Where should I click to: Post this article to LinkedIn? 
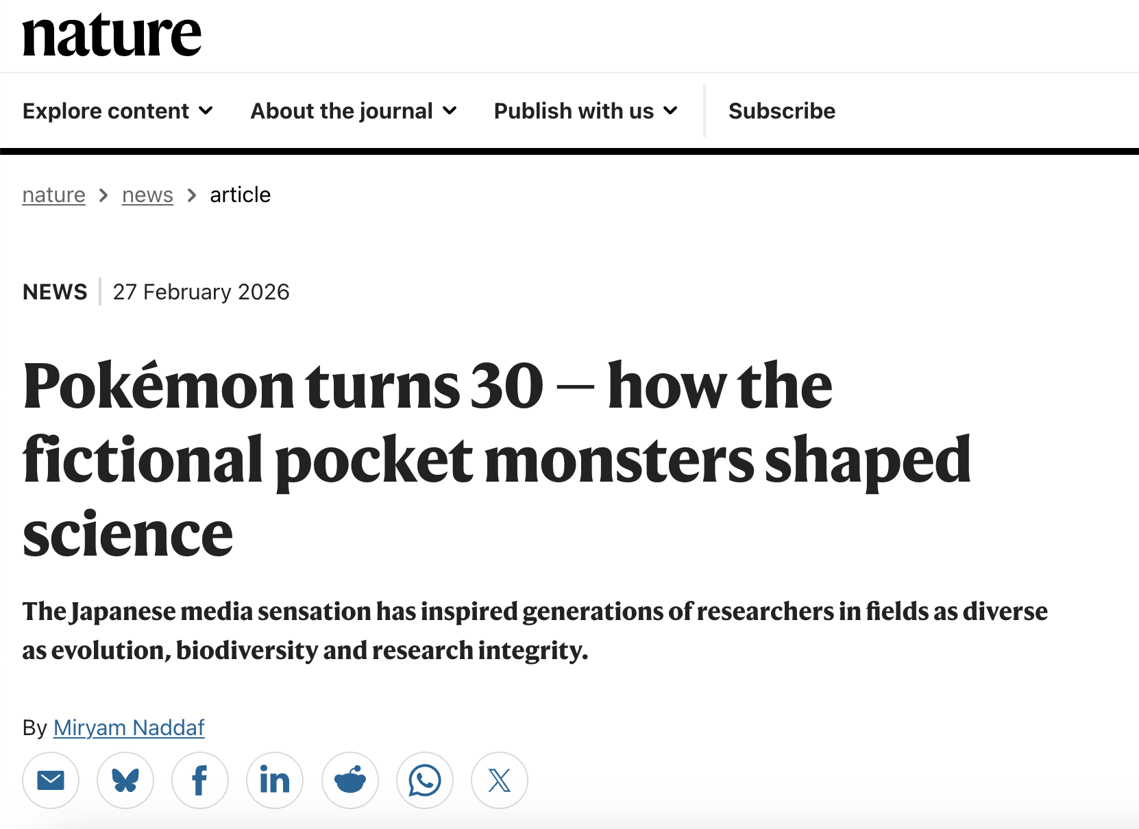275,780
